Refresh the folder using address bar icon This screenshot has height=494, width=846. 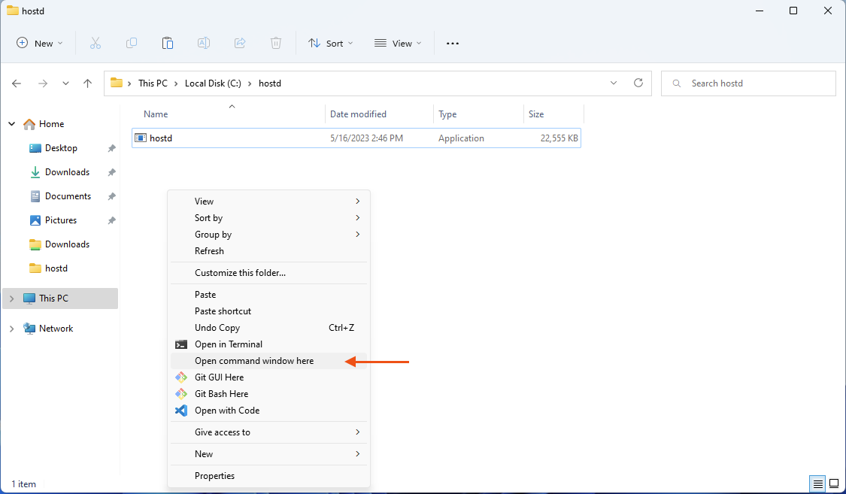pos(638,83)
